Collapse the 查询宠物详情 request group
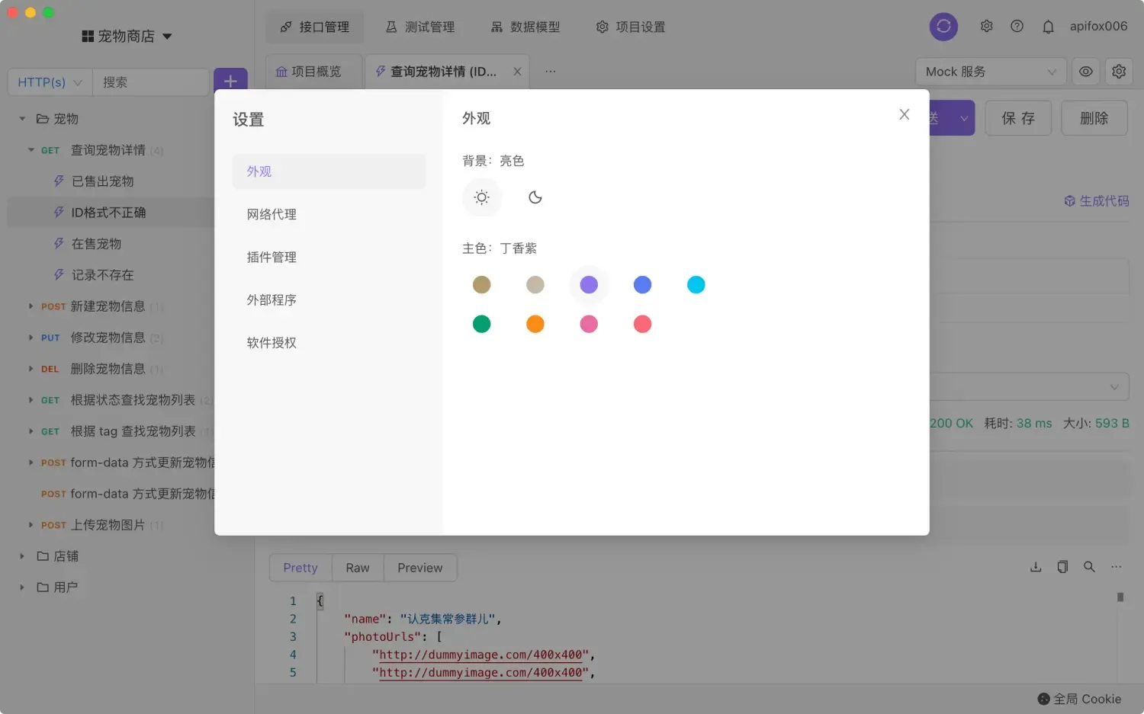 (x=31, y=149)
